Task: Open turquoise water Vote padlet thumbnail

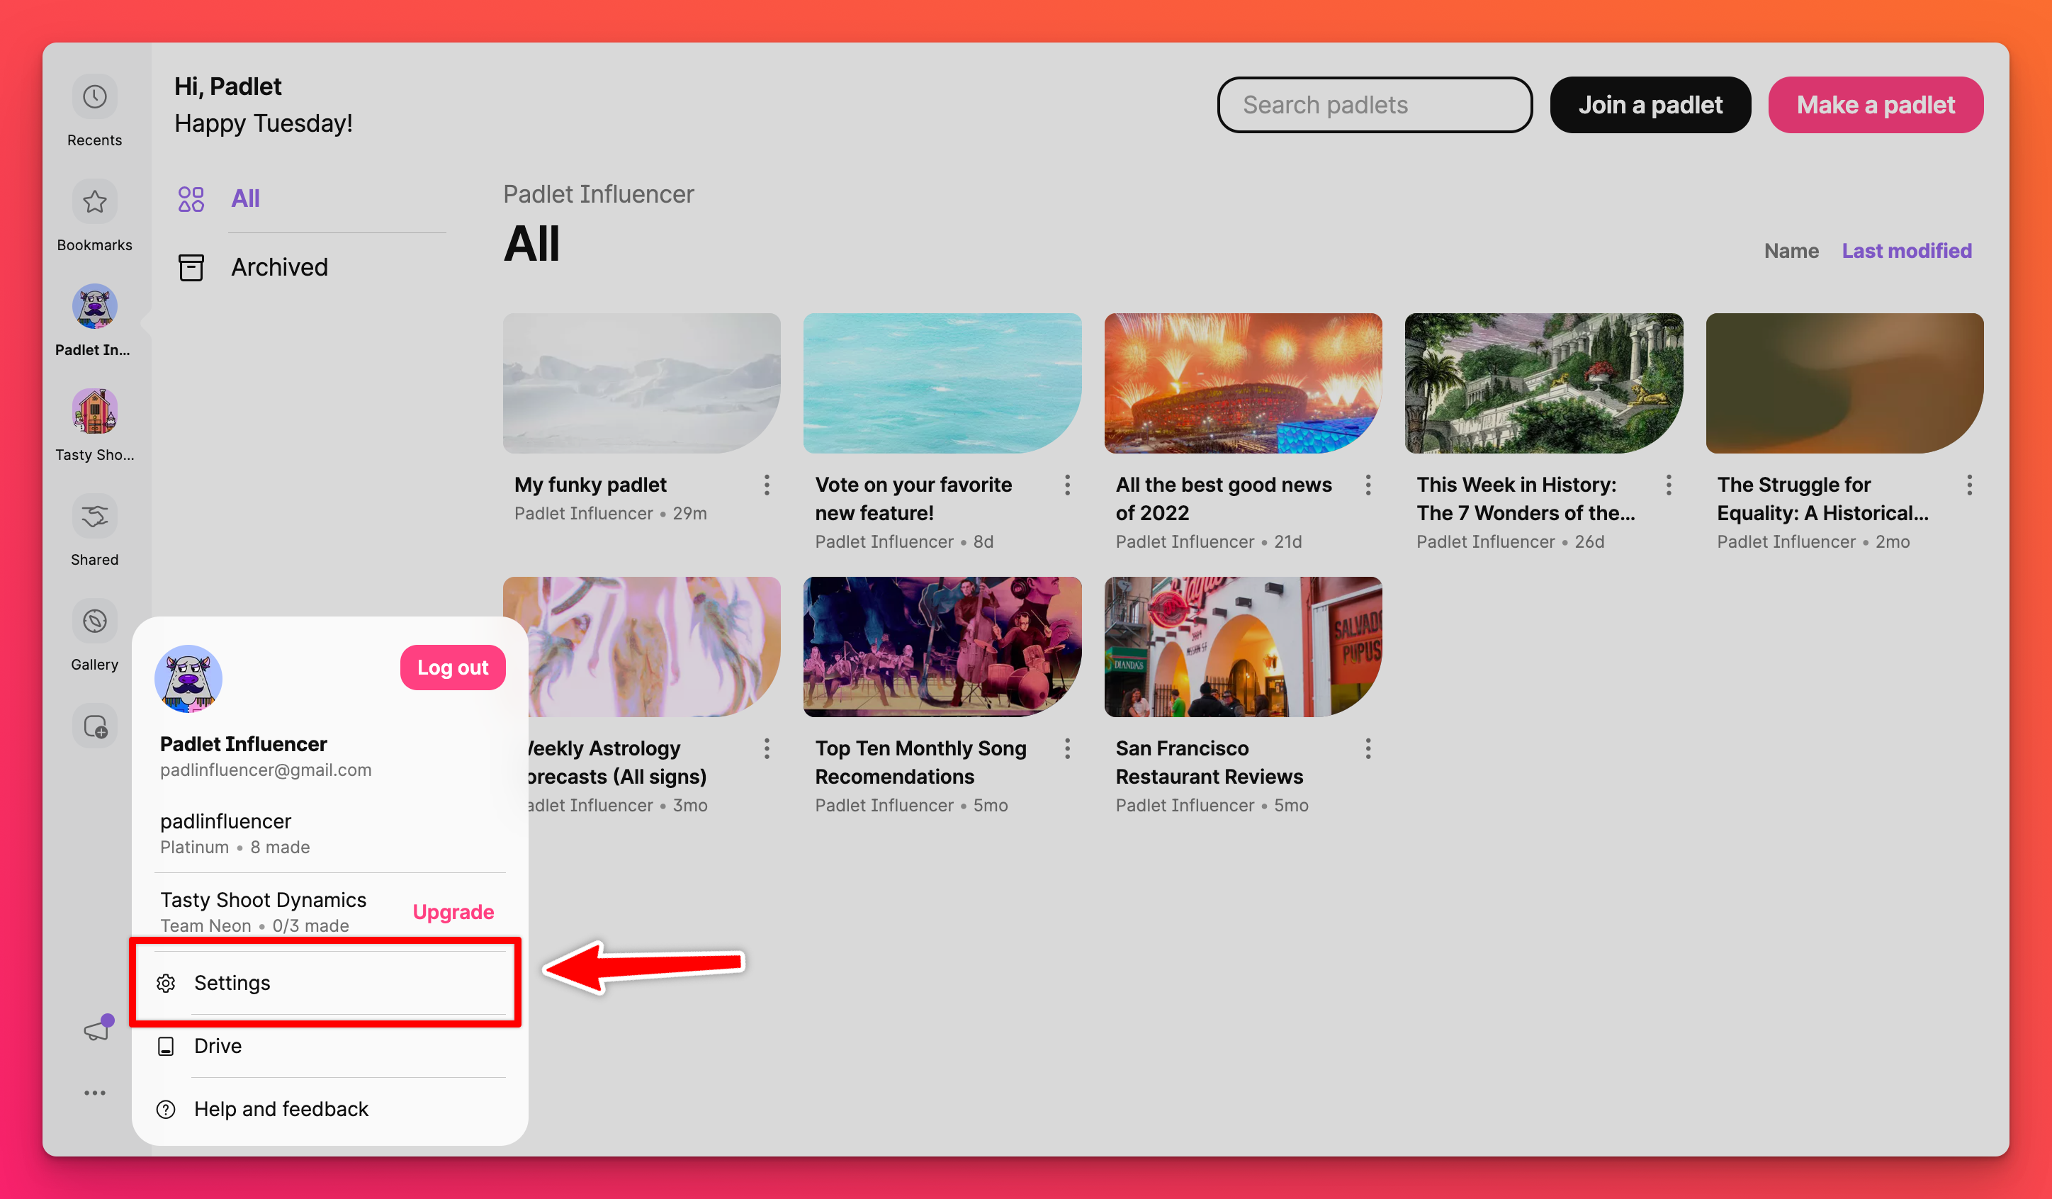Action: (x=942, y=383)
